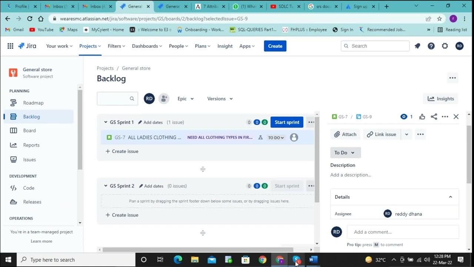Collapse the Details section chevron

tap(450, 197)
